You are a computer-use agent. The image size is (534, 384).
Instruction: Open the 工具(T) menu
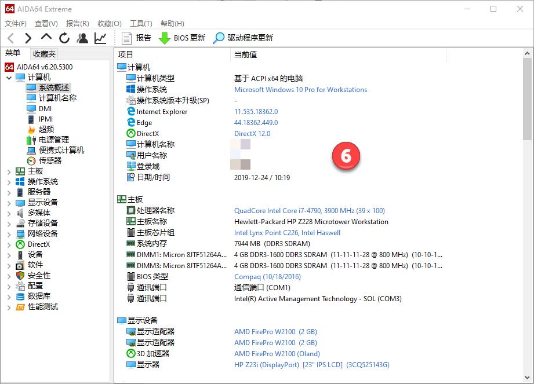click(141, 24)
